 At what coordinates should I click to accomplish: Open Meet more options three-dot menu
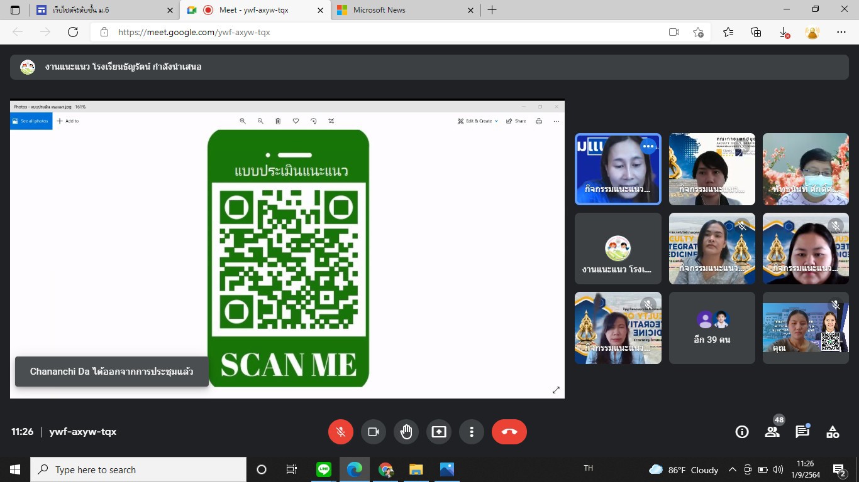coord(472,432)
